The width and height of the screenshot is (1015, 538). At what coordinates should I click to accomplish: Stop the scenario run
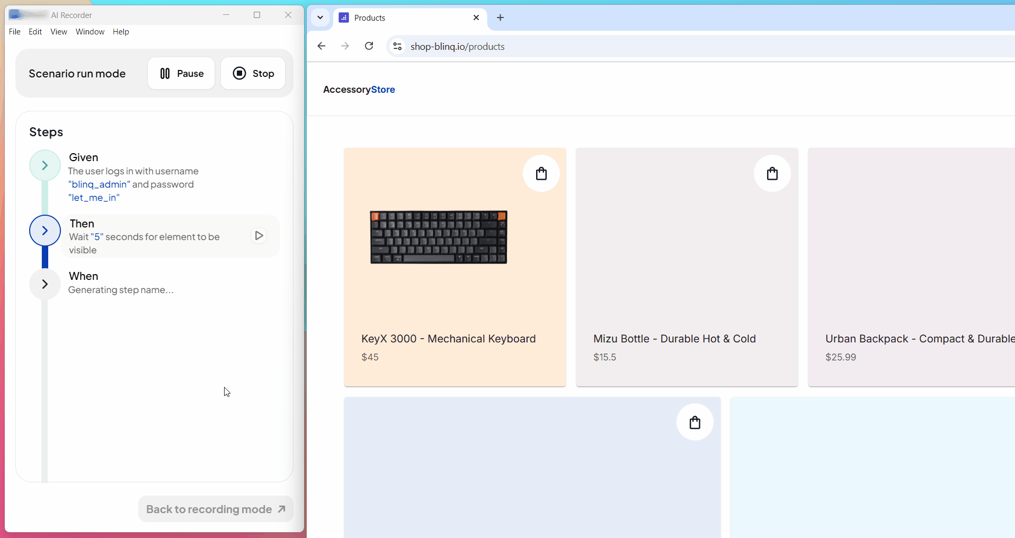coord(253,73)
